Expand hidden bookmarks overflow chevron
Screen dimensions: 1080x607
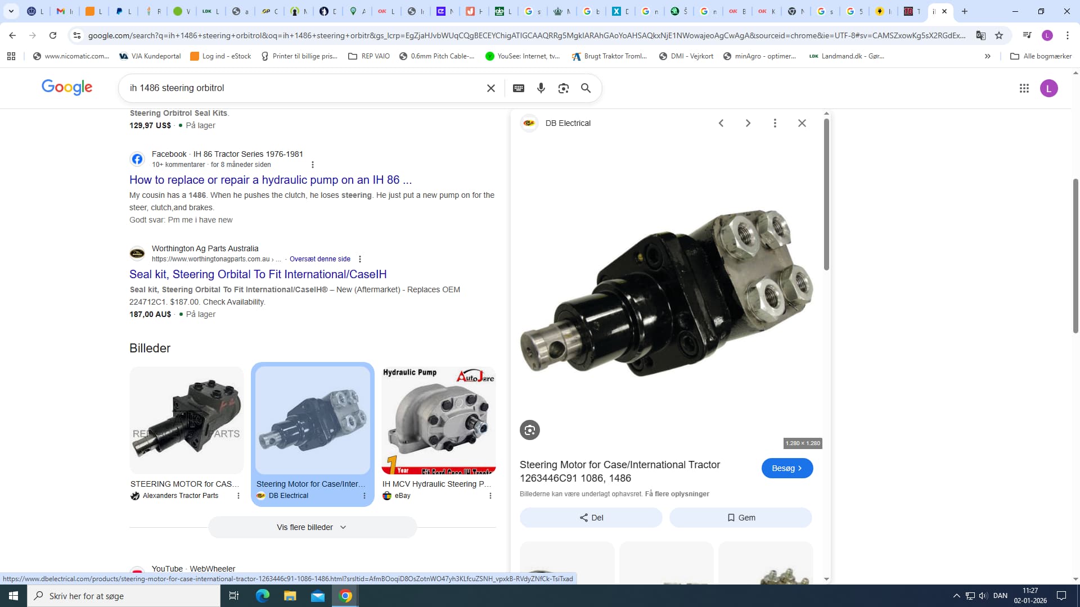pyautogui.click(x=987, y=56)
